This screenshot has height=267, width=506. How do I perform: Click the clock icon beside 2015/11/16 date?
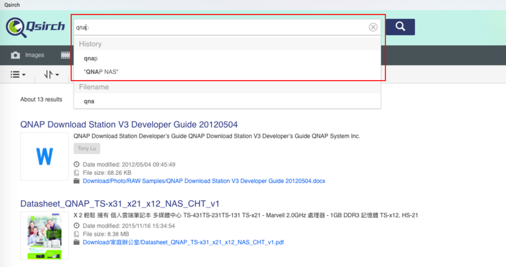tap(77, 225)
